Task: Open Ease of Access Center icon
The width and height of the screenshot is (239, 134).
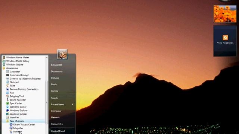Action: (11, 124)
